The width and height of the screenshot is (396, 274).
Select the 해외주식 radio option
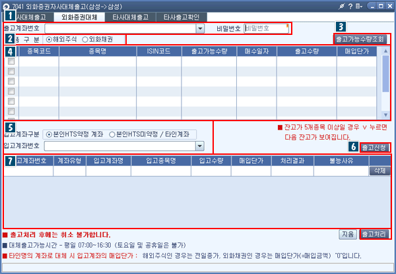point(49,40)
